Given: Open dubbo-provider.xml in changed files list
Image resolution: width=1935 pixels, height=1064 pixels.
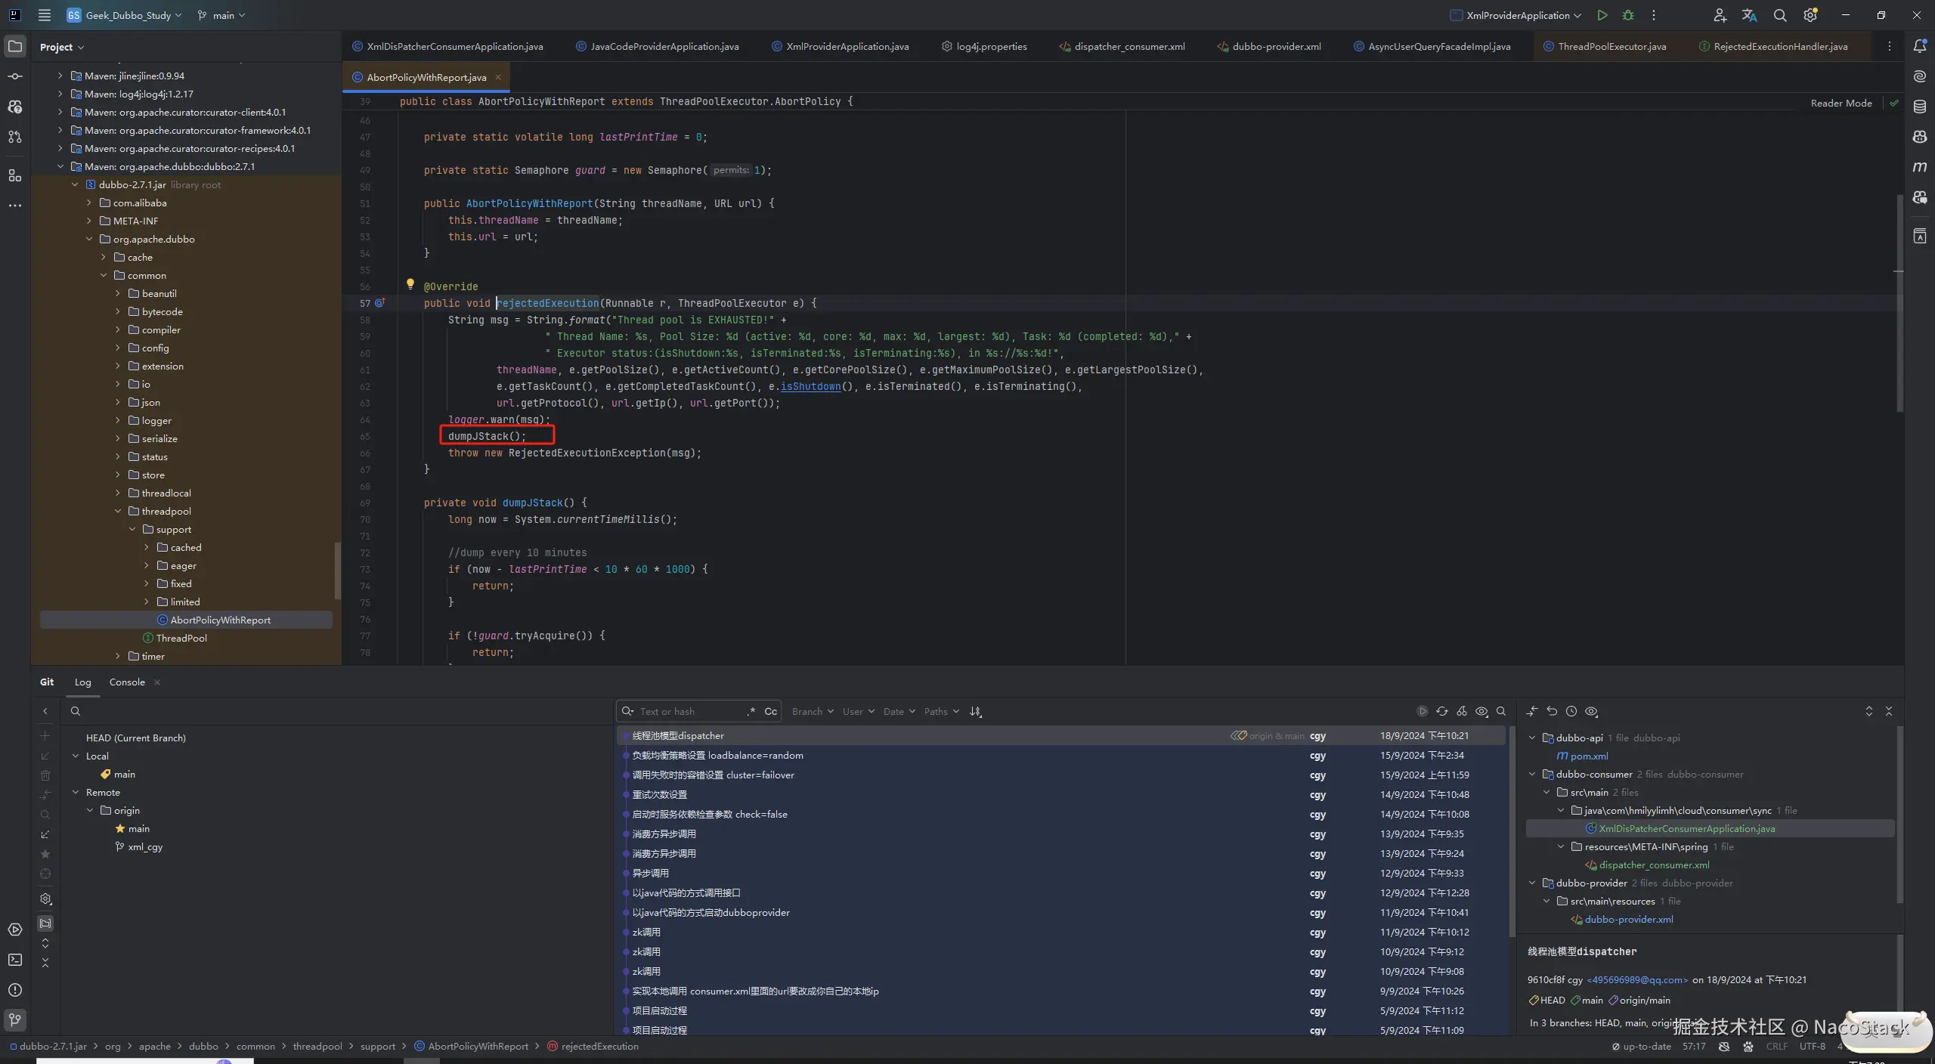Looking at the screenshot, I should pyautogui.click(x=1628, y=919).
